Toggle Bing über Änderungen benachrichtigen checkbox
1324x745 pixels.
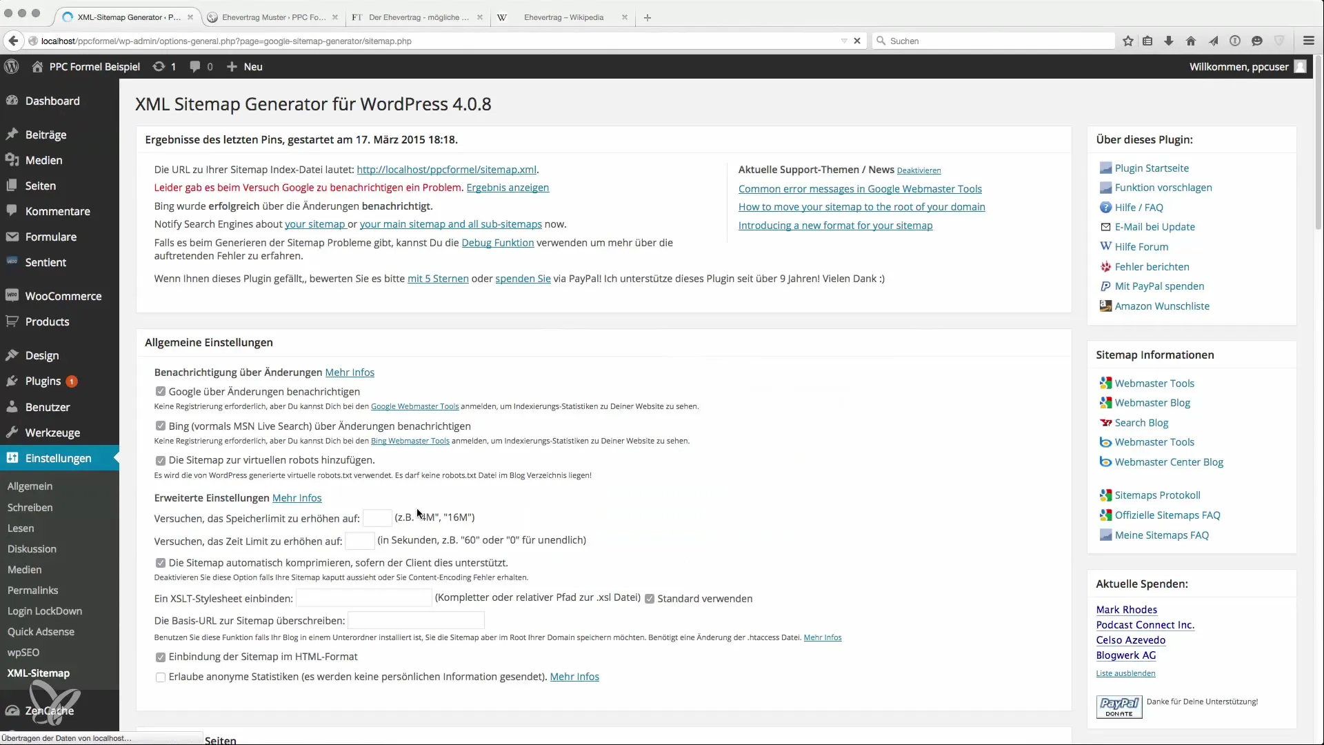pos(161,426)
